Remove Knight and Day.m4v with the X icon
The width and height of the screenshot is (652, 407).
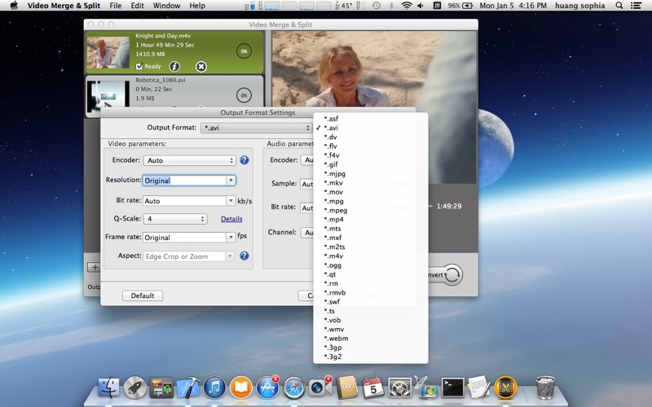(200, 67)
